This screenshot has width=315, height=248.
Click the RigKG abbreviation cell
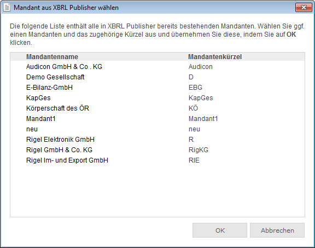click(x=199, y=150)
